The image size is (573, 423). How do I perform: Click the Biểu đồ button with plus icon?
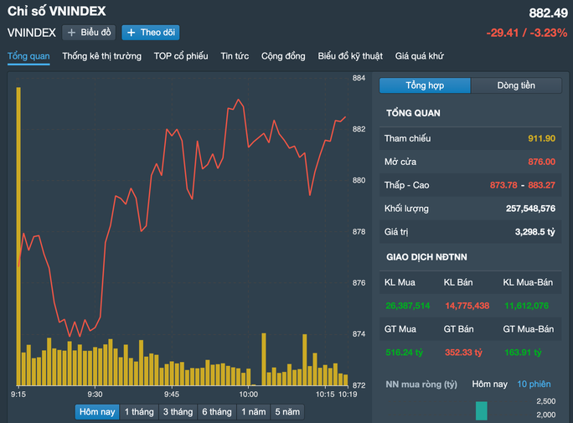[89, 33]
